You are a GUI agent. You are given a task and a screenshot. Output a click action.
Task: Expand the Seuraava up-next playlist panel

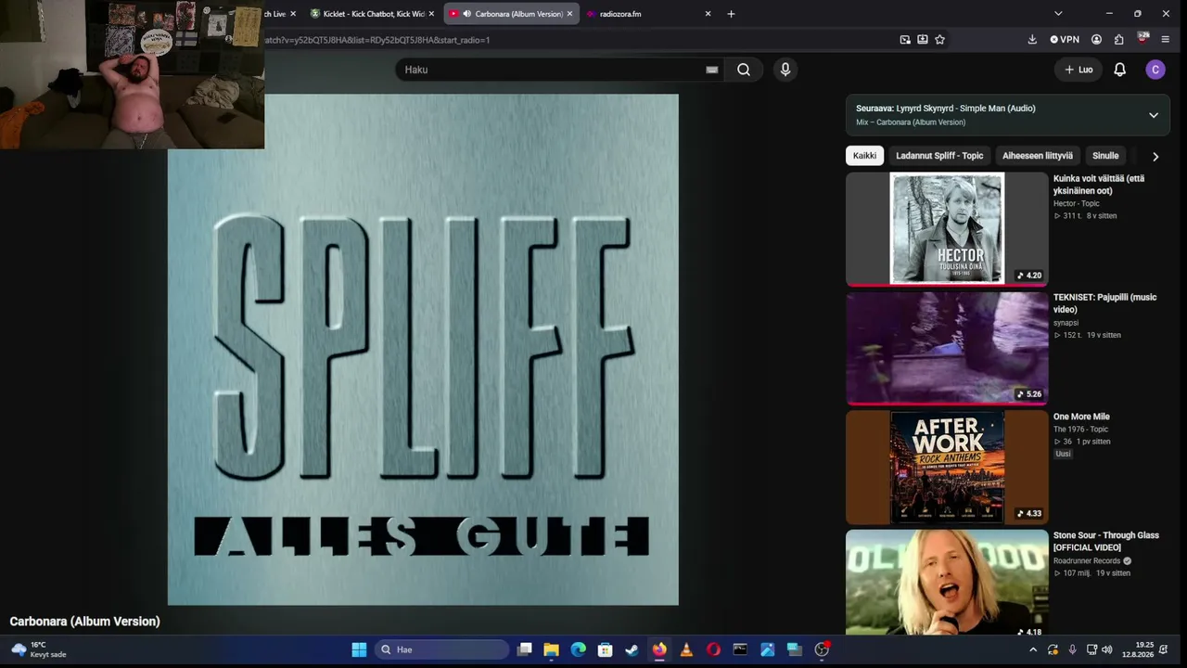(1154, 115)
